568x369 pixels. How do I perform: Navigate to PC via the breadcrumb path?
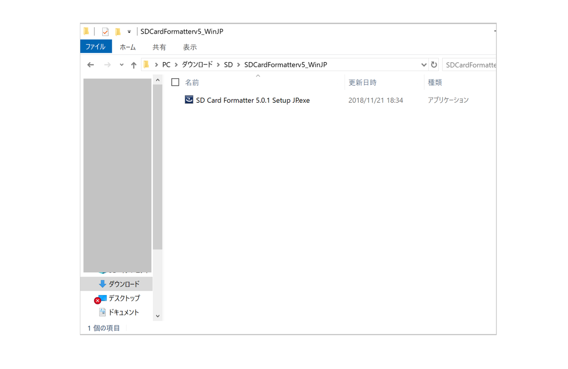coord(166,64)
